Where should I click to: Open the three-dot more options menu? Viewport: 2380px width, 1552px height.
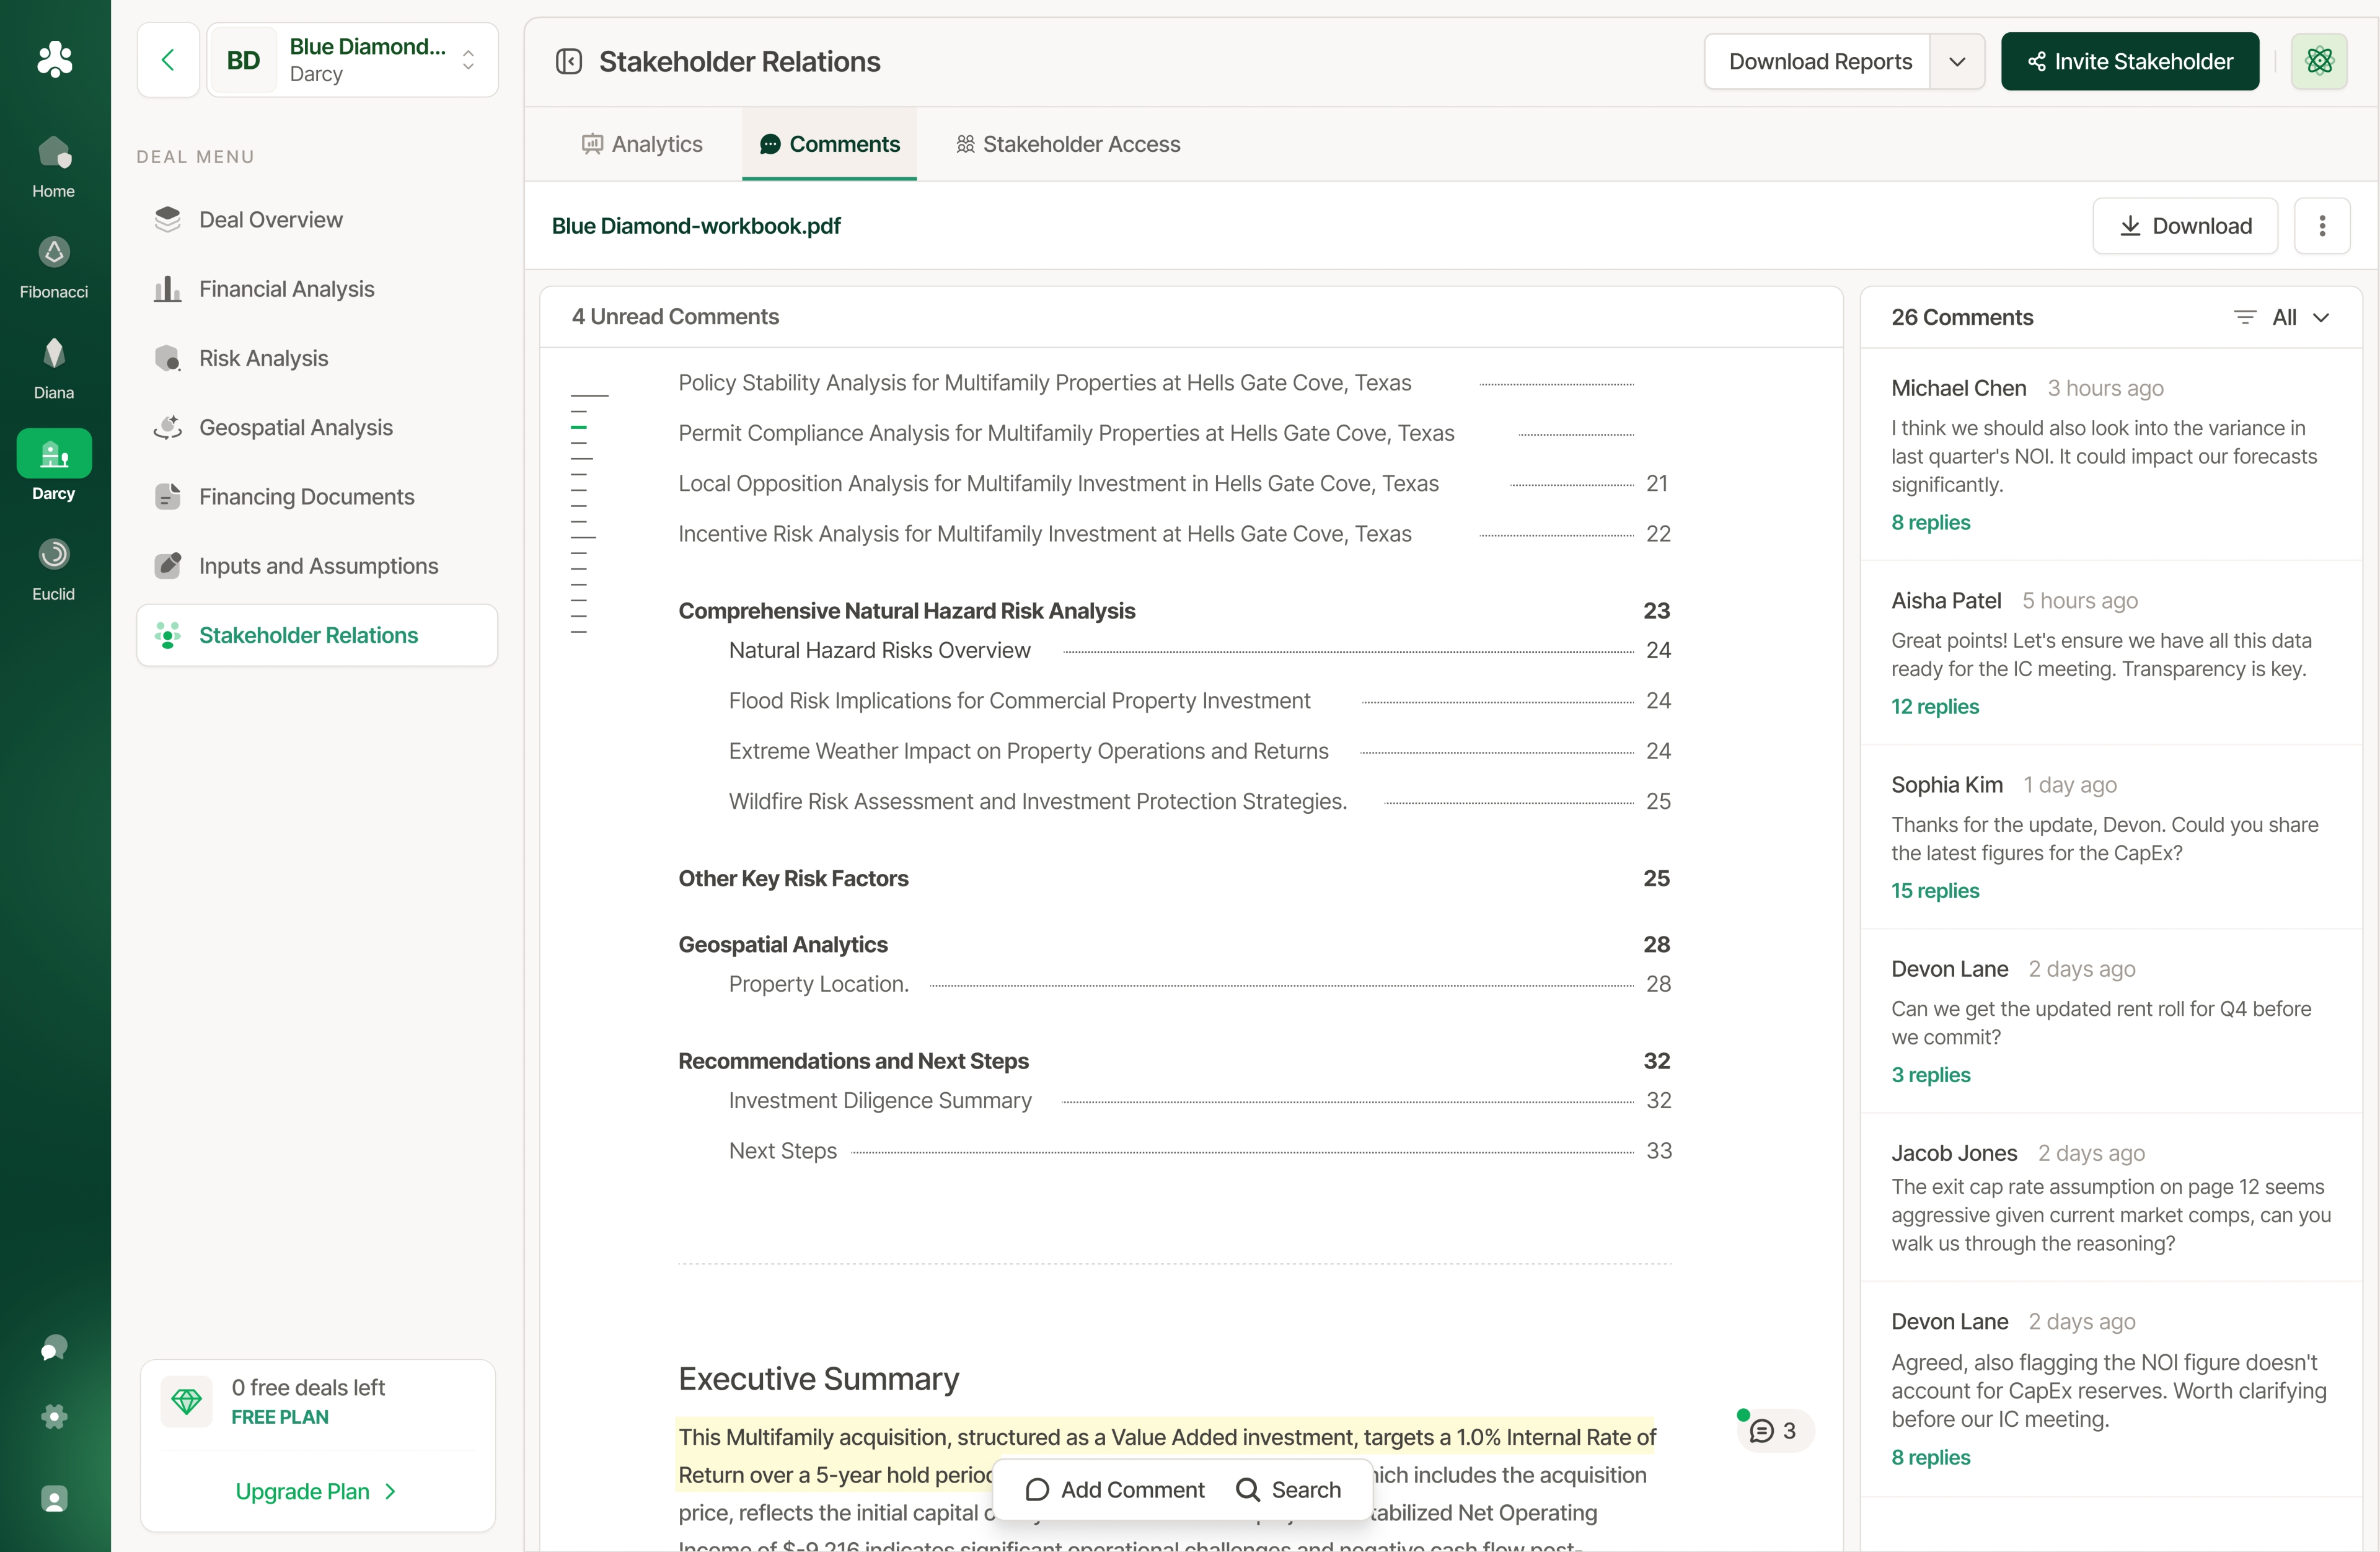click(2322, 226)
